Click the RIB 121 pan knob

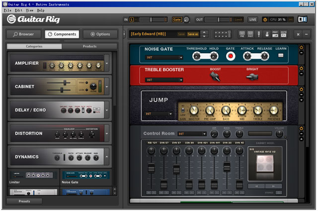tap(151, 151)
